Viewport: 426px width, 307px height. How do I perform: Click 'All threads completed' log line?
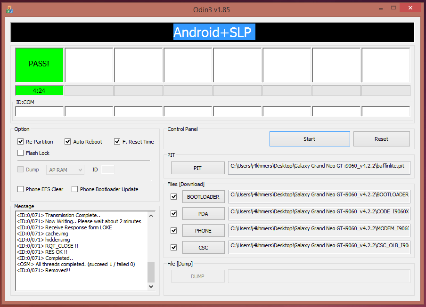(x=76, y=264)
